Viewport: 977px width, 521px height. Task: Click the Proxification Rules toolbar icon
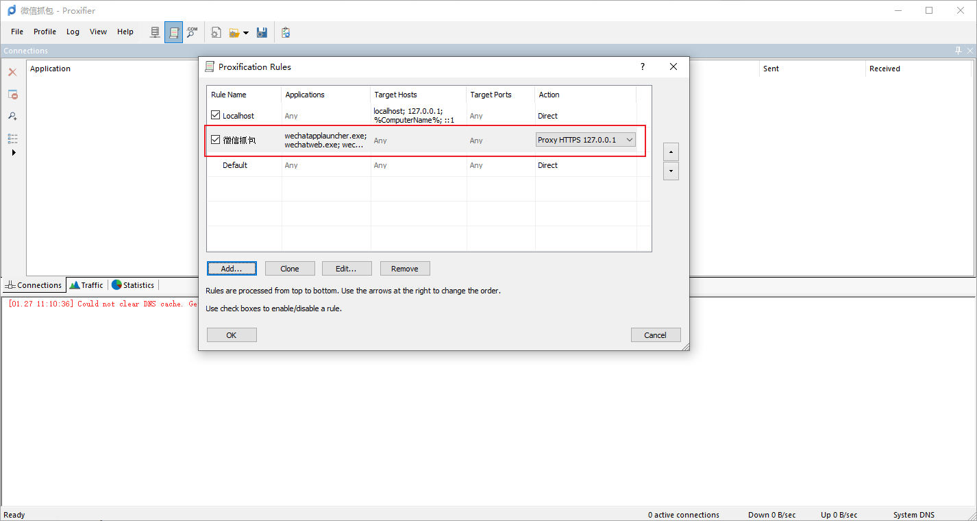(x=174, y=32)
